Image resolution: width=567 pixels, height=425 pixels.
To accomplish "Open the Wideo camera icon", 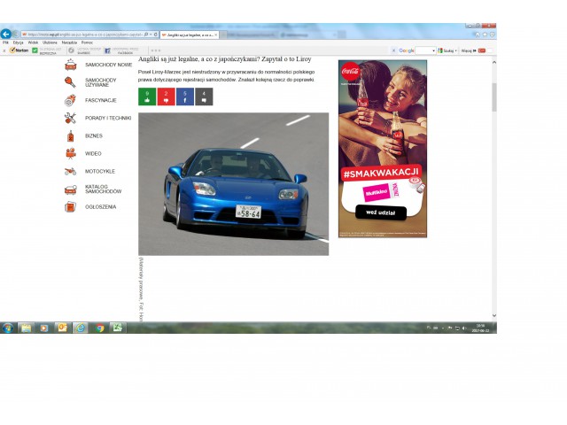I will pyautogui.click(x=70, y=153).
